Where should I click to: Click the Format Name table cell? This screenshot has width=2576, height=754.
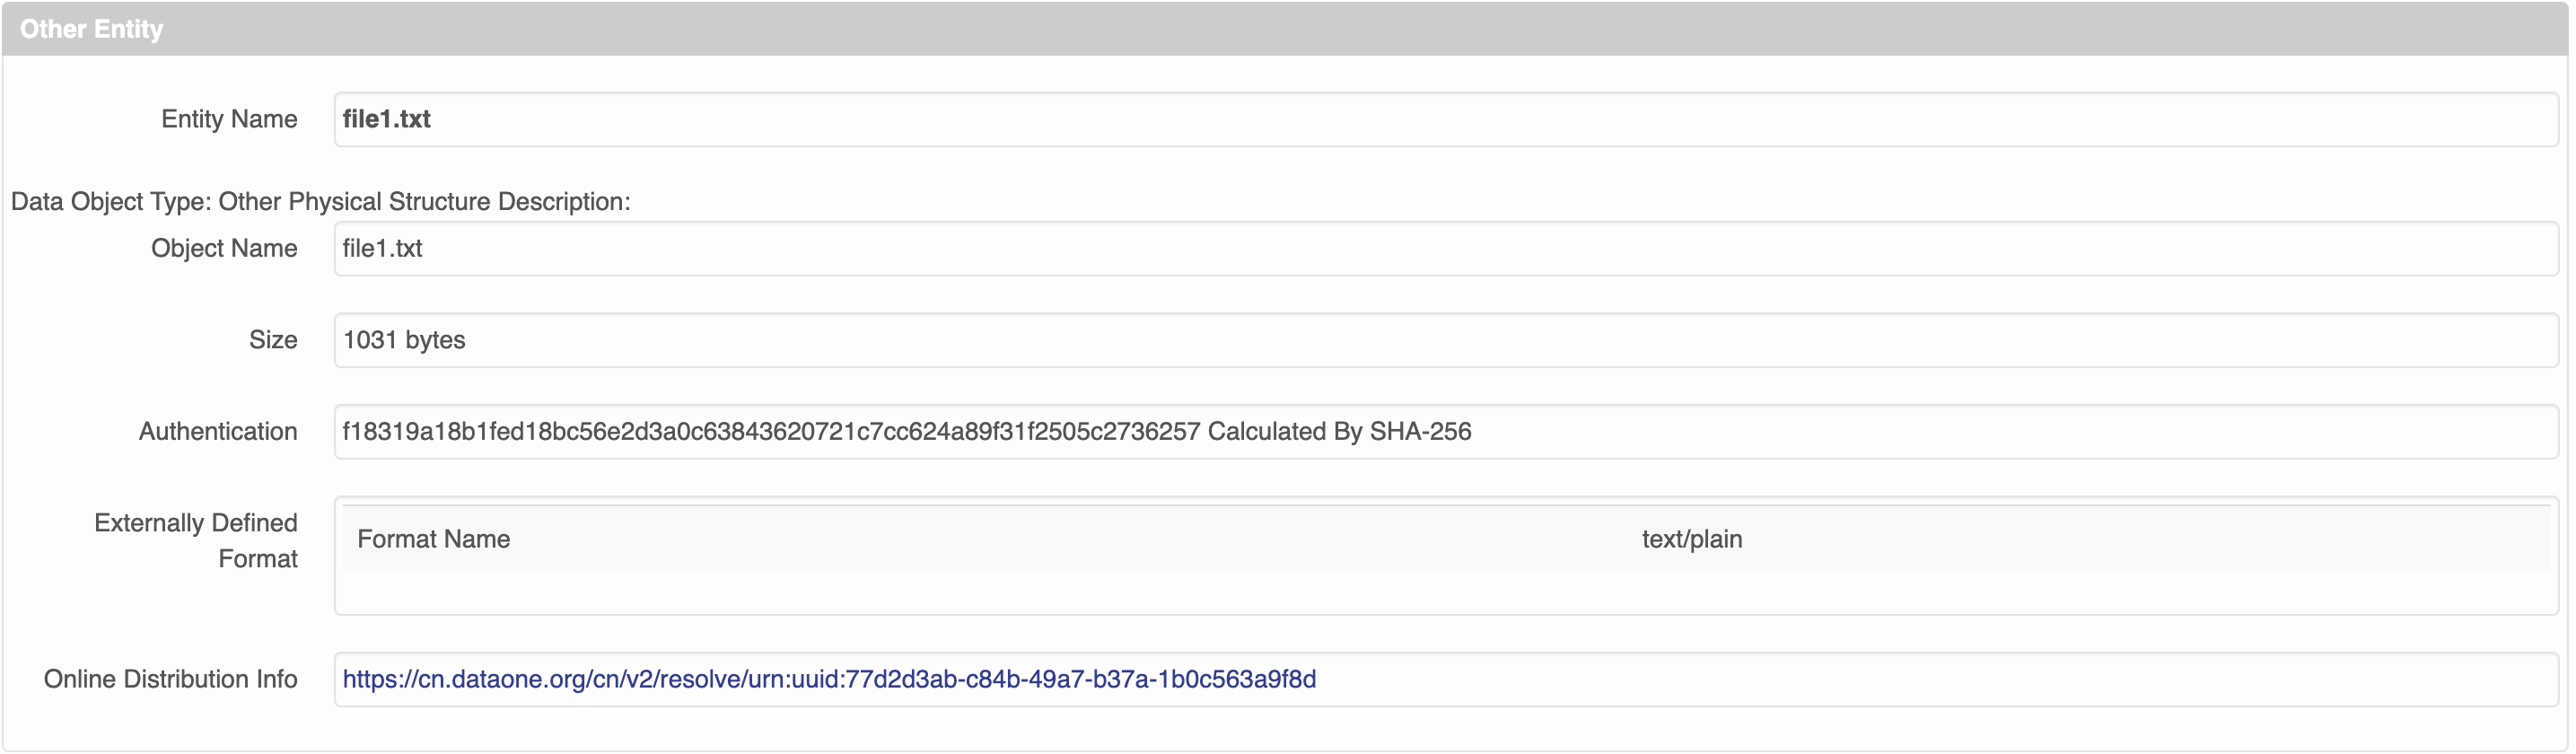point(432,539)
